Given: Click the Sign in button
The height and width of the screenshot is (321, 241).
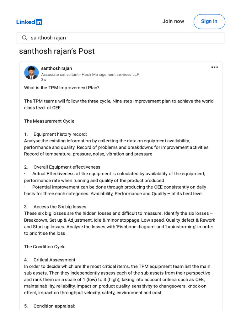Looking at the screenshot, I should [x=209, y=22].
